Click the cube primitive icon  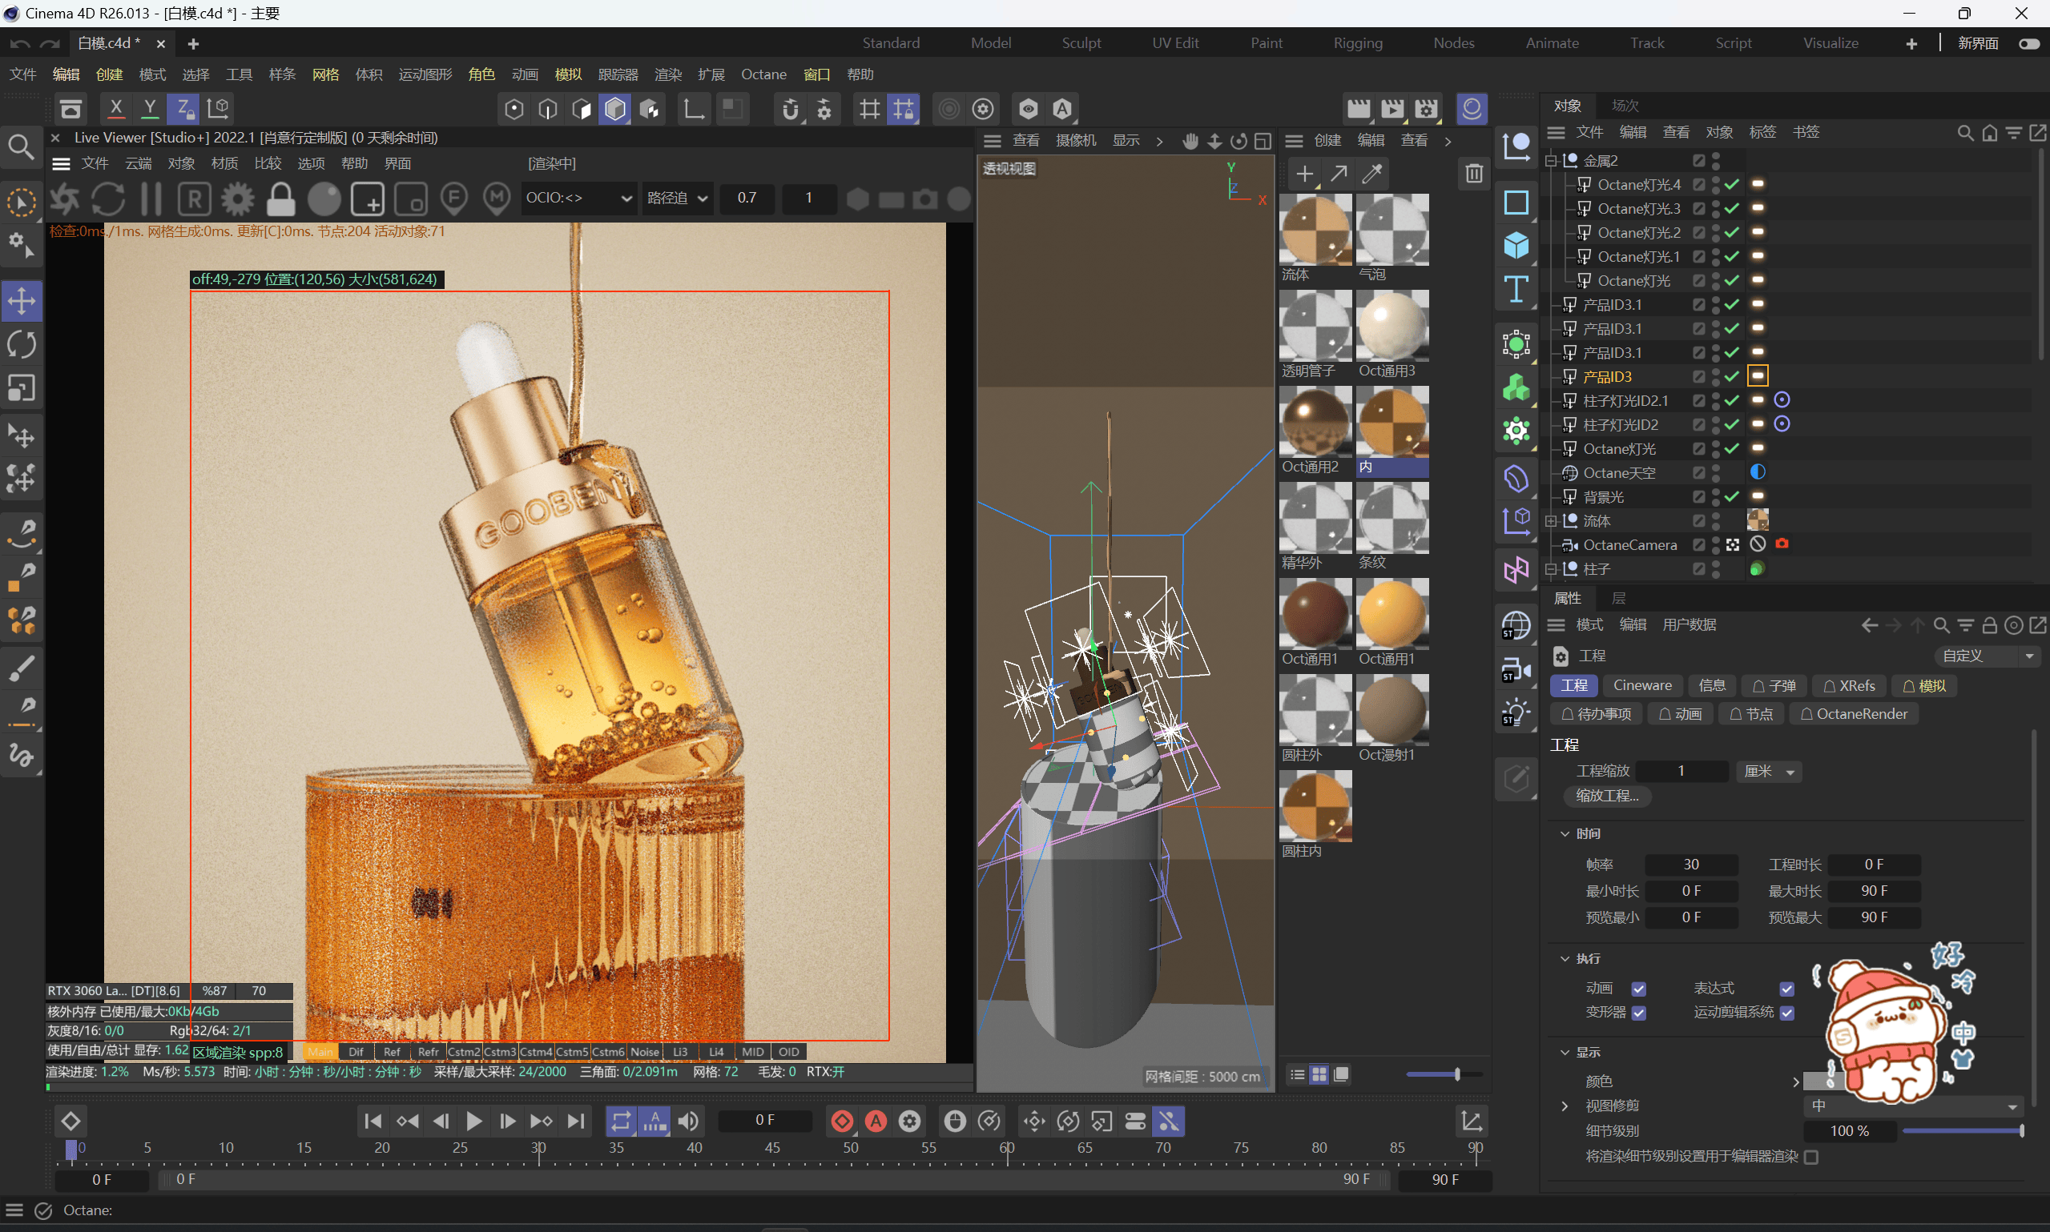1516,246
